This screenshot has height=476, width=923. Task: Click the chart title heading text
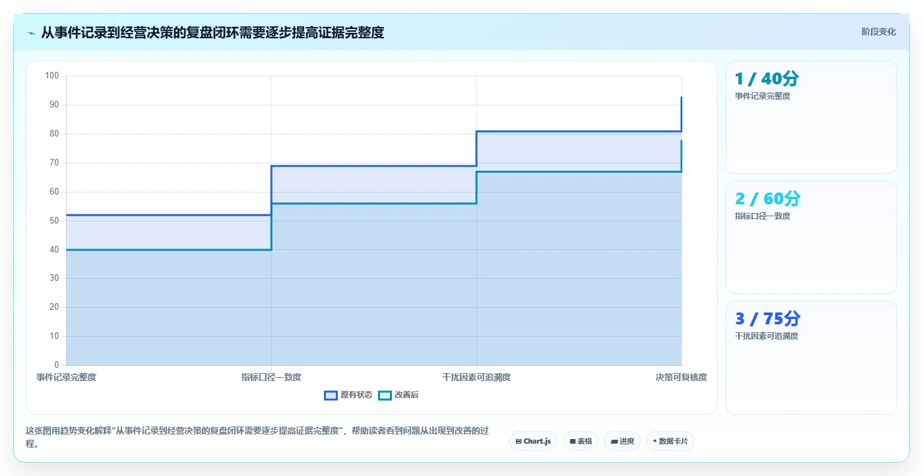pos(212,32)
